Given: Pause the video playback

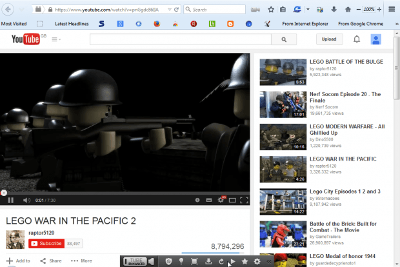Looking at the screenshot, I should point(10,200).
